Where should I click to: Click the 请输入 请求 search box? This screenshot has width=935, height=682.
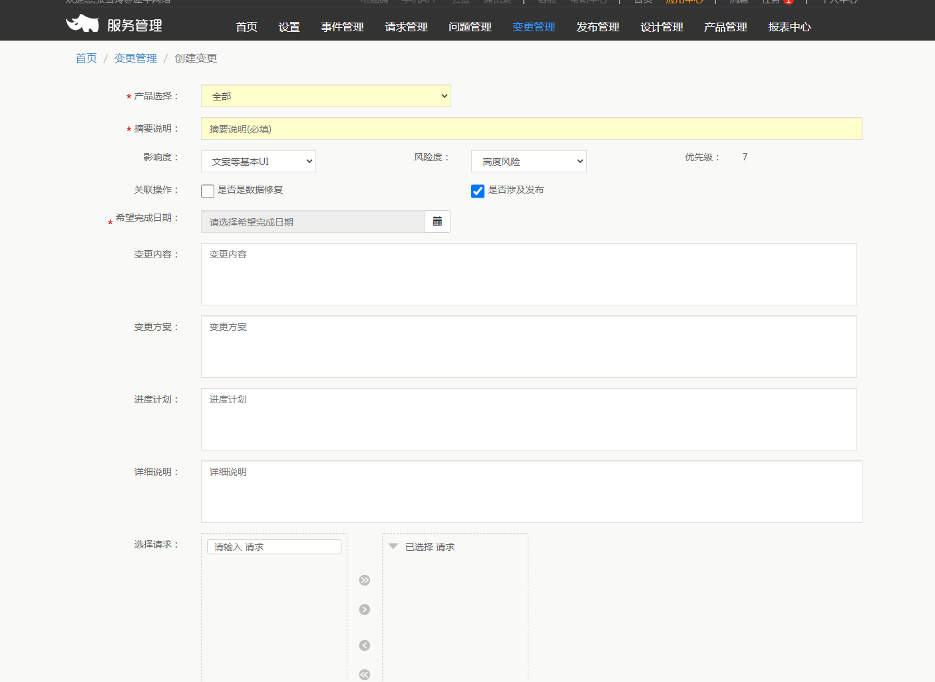274,546
